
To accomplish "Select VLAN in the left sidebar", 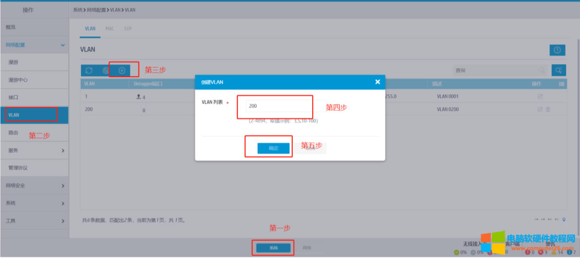I will pos(32,115).
